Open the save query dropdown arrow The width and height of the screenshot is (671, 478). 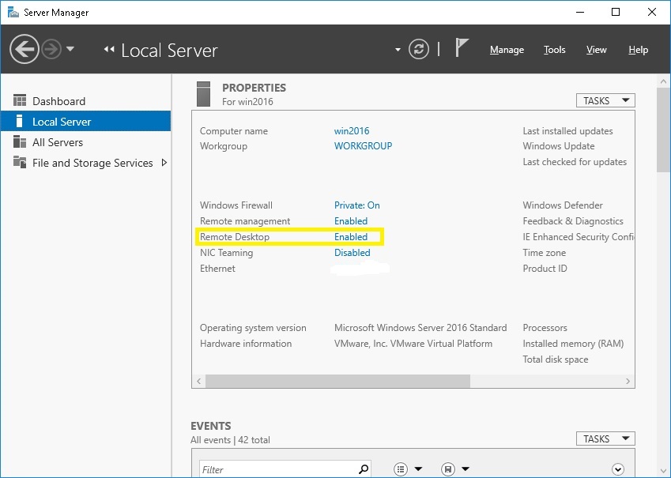(466, 469)
